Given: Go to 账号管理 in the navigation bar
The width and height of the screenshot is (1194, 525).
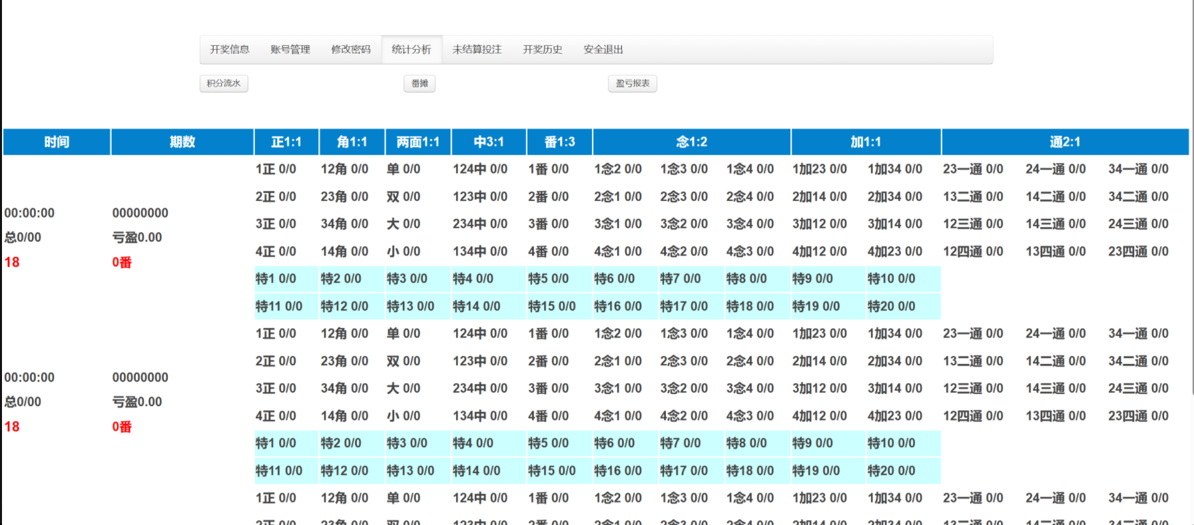Looking at the screenshot, I should pos(290,49).
